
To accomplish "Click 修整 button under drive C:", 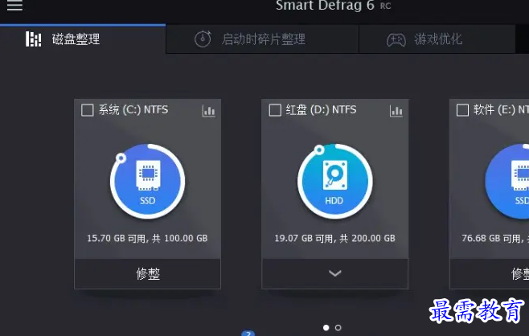I will coord(147,273).
